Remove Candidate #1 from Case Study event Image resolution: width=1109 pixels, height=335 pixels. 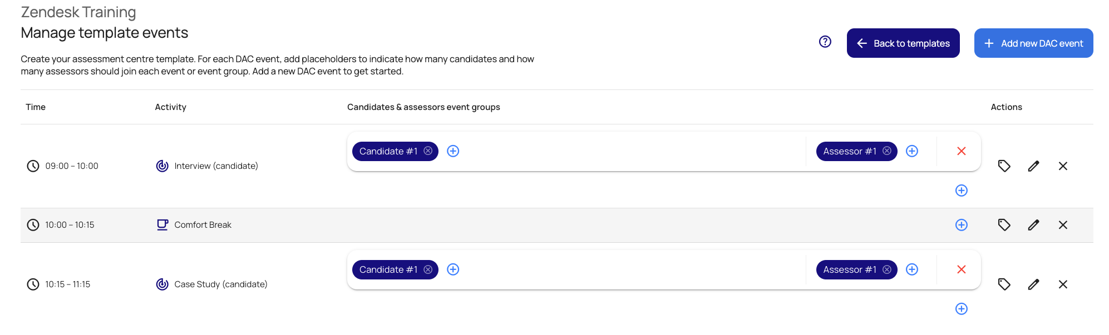[x=428, y=269]
